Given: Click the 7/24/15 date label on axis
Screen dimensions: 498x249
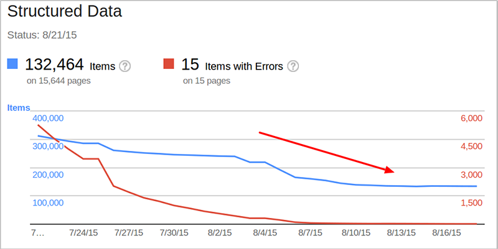Looking at the screenshot, I should pos(83,233).
